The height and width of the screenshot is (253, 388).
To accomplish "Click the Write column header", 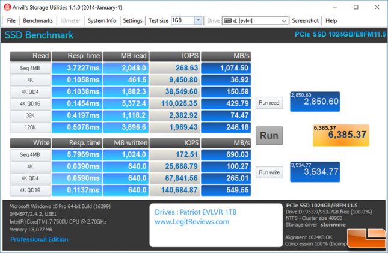I will tap(30, 142).
